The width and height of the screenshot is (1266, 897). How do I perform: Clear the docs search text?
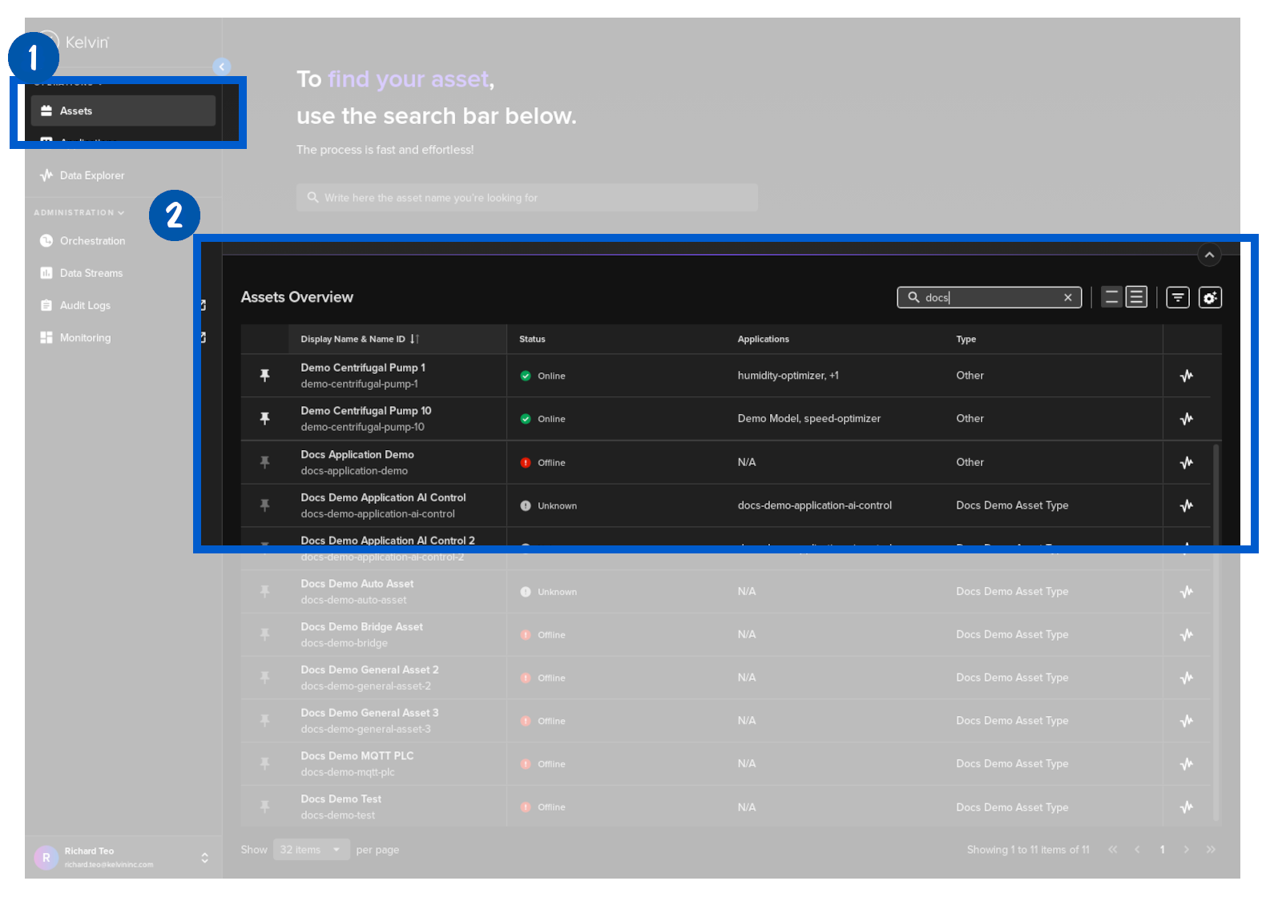[x=1067, y=298]
